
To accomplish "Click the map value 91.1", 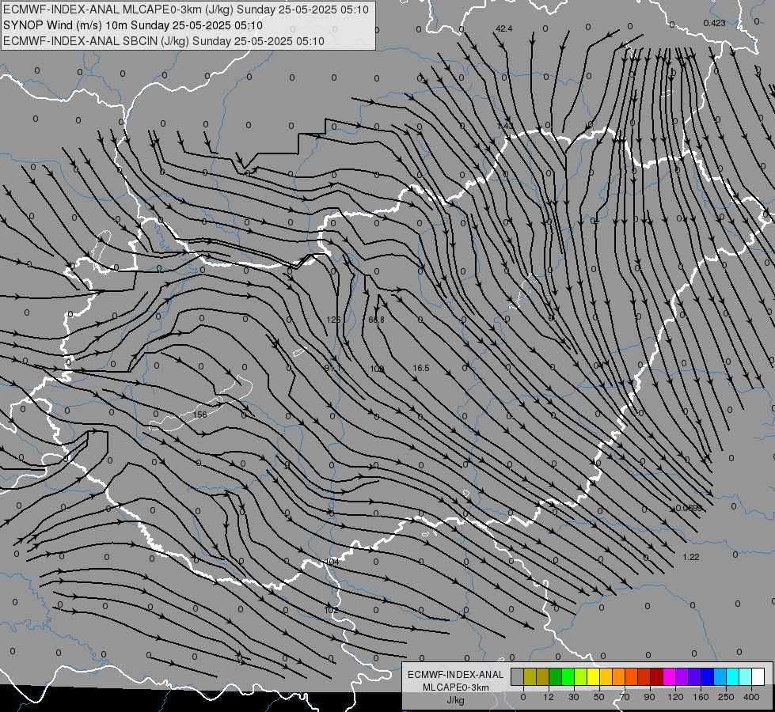I will pyautogui.click(x=332, y=368).
